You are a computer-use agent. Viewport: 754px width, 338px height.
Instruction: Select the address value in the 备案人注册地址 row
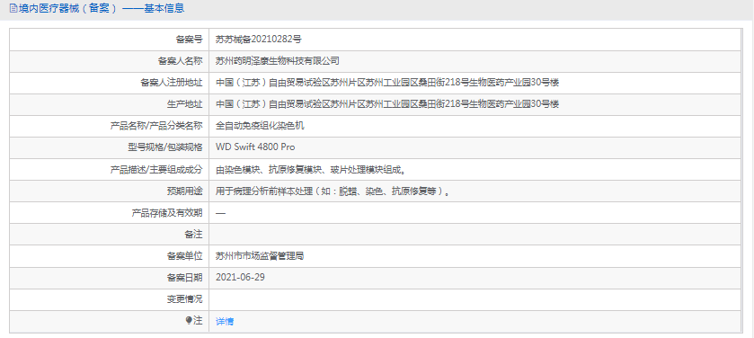click(x=387, y=83)
